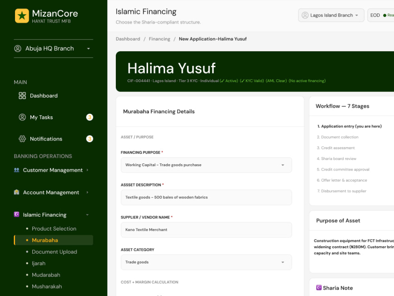The height and width of the screenshot is (296, 394).
Task: Click workflow stage 6 Offer letter & acceptance
Action: 342,180
